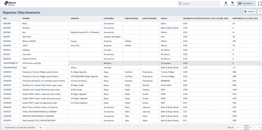Sort by the MARCA column header

point(164,18)
